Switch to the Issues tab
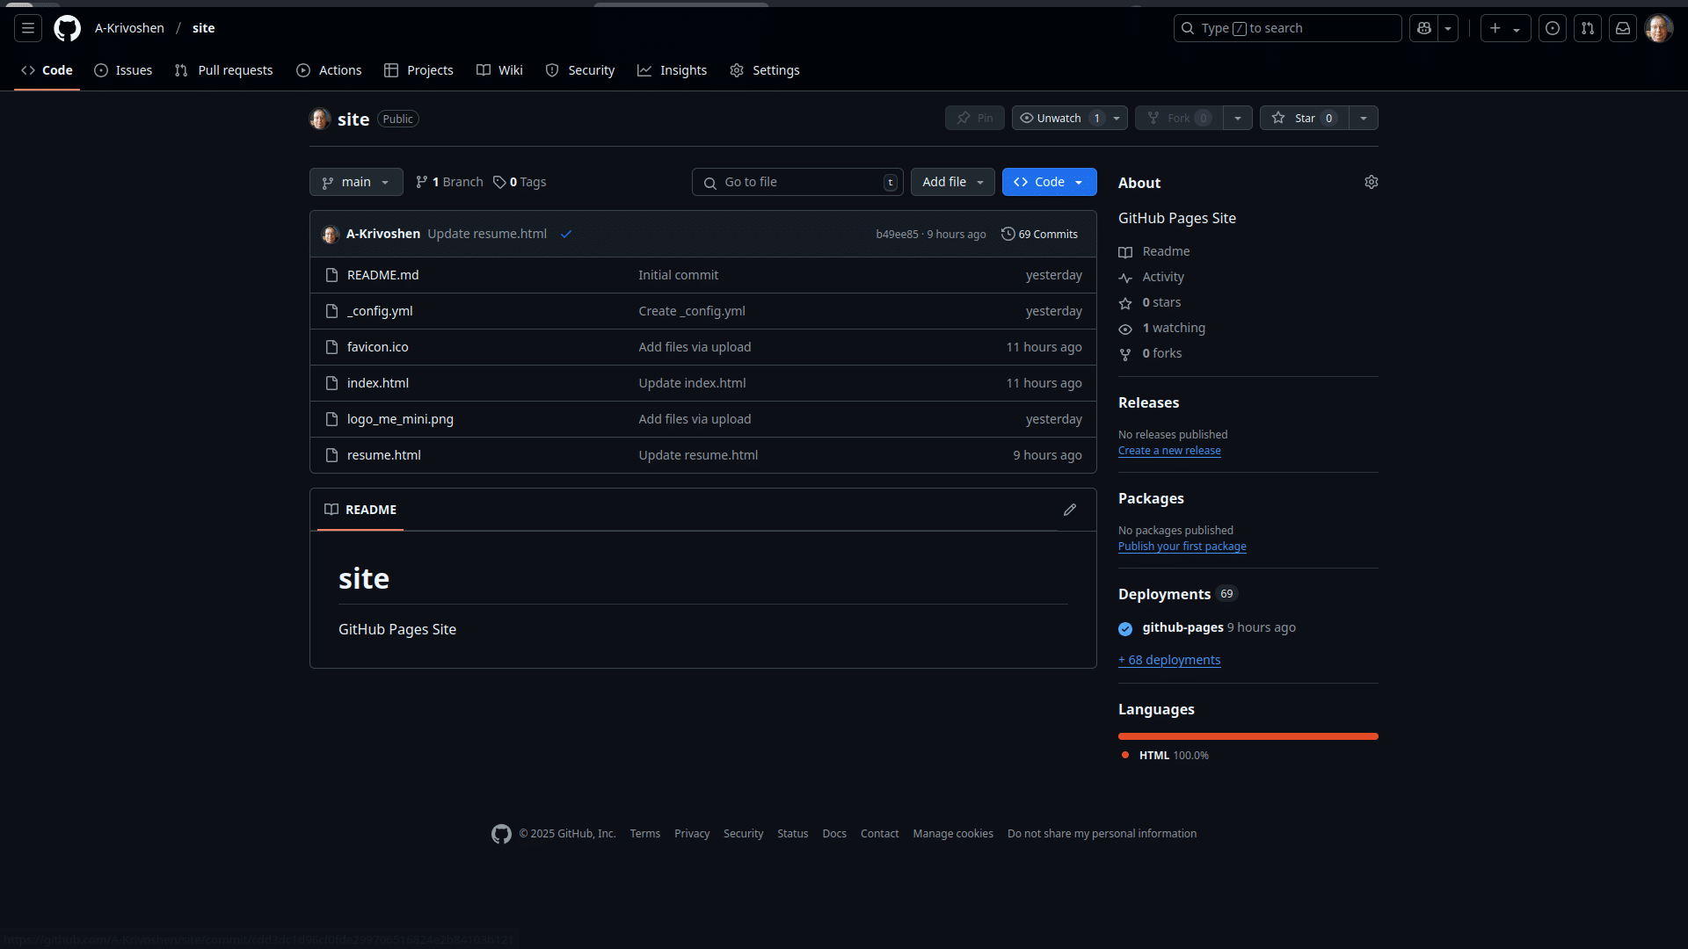The image size is (1688, 949). [123, 70]
